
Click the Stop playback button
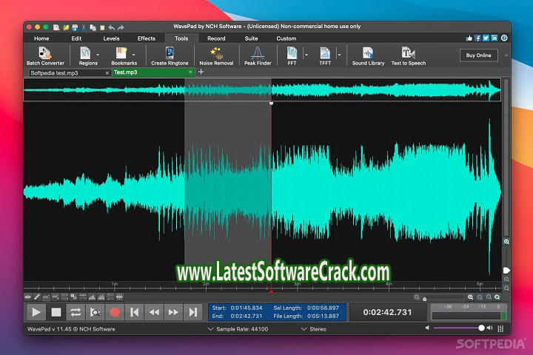56,312
